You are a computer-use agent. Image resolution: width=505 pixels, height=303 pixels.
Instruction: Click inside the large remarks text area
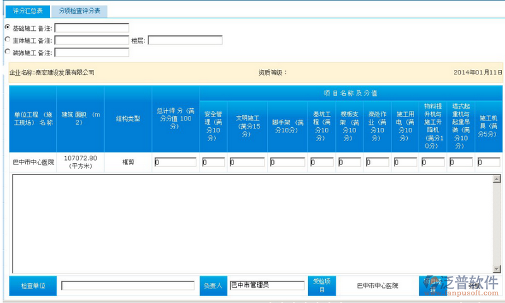pos(252,224)
